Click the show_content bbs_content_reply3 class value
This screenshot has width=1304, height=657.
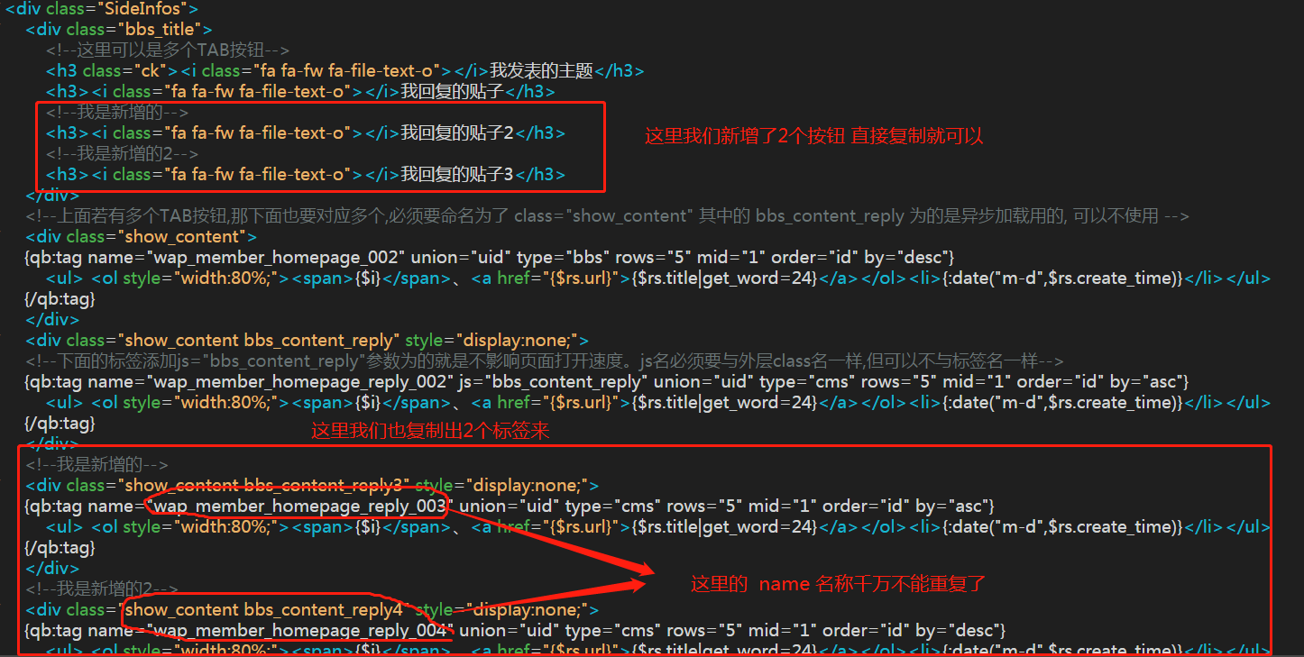point(267,486)
